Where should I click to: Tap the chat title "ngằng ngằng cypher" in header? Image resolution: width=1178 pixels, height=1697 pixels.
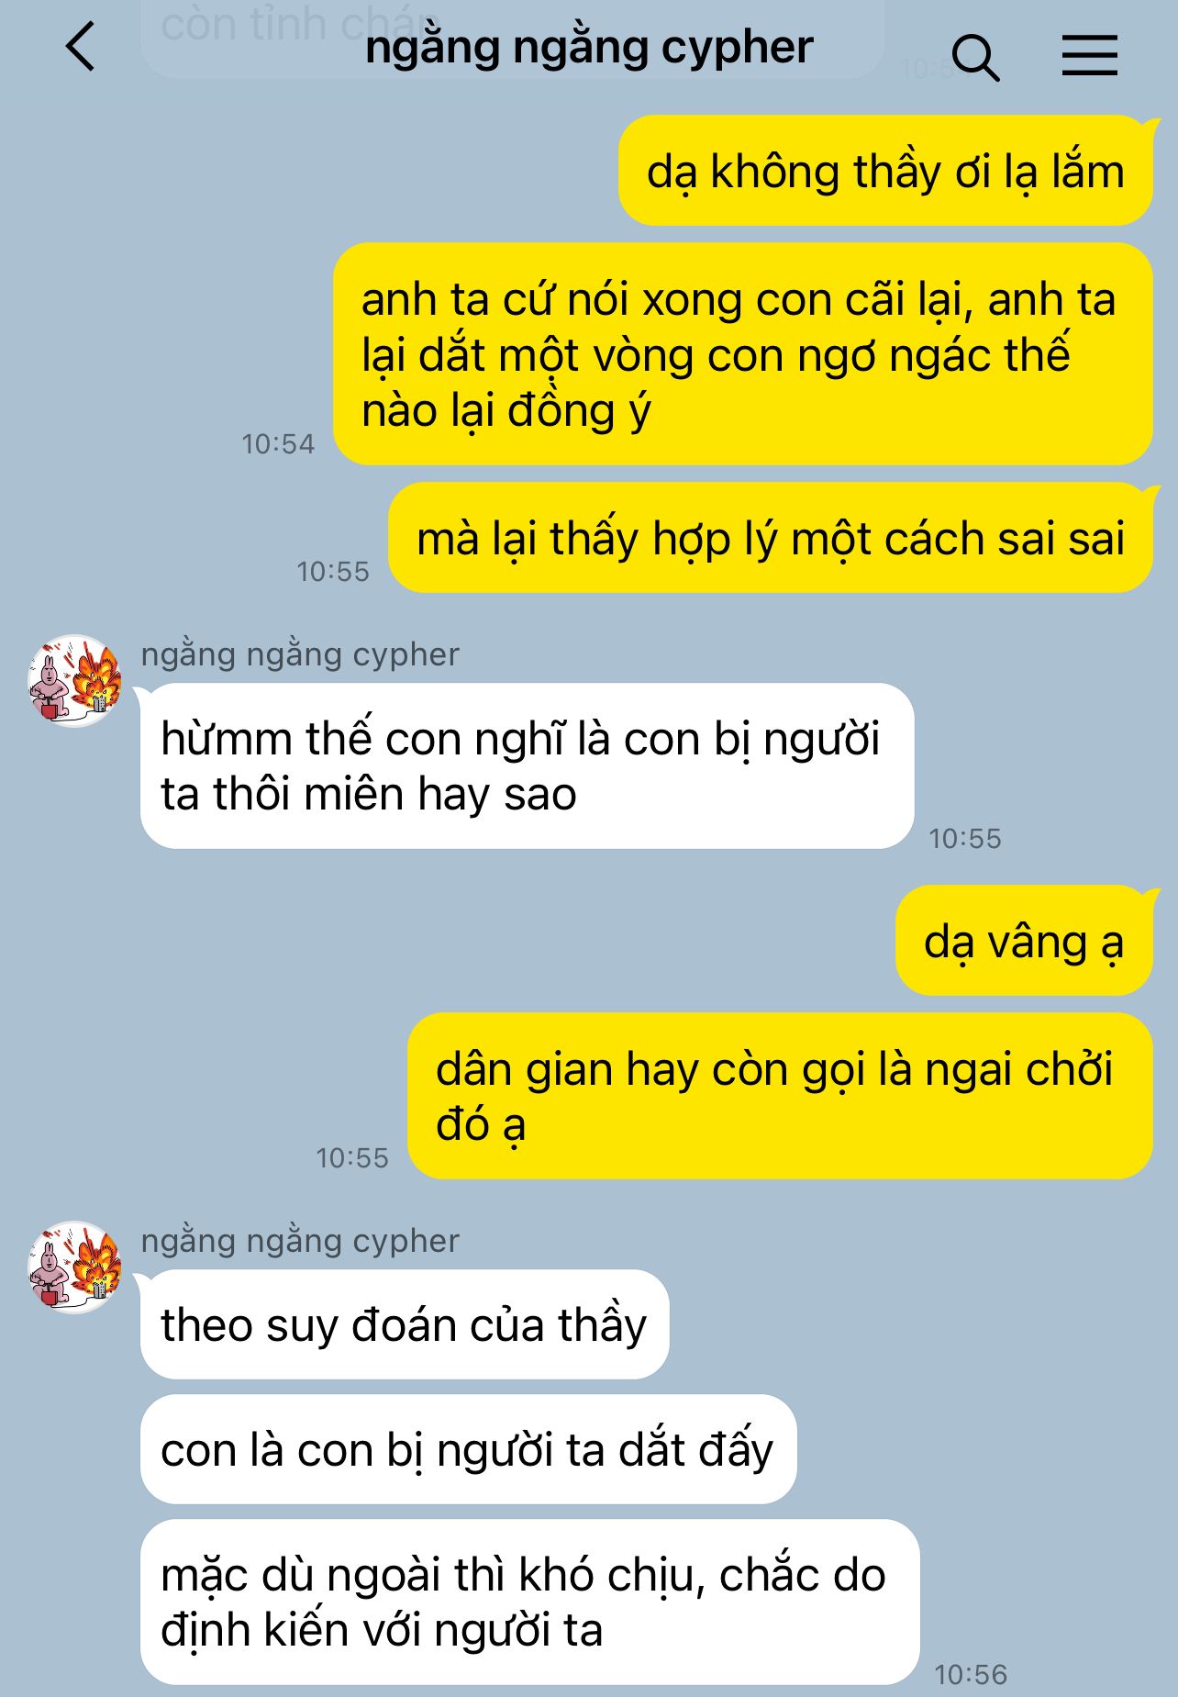click(x=589, y=48)
